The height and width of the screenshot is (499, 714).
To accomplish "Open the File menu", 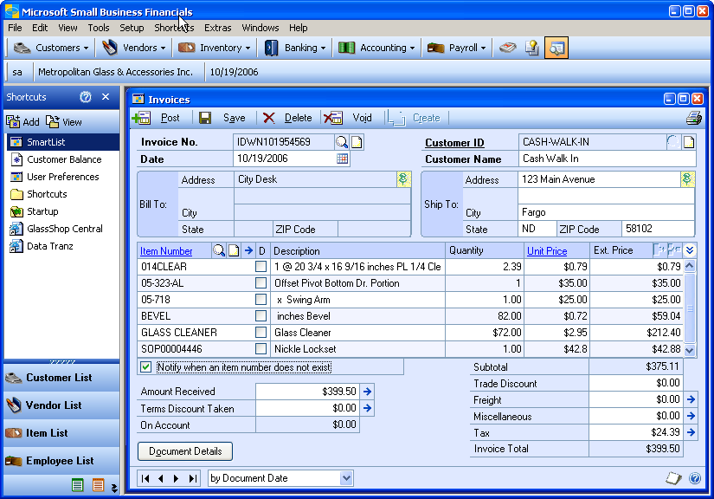I will [15, 28].
